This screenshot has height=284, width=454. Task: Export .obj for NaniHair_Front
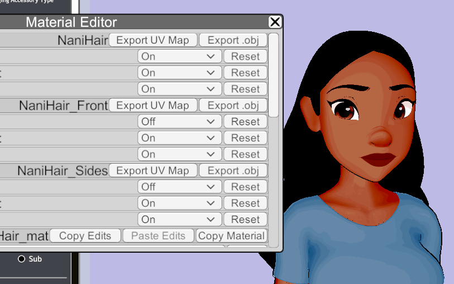pos(233,105)
